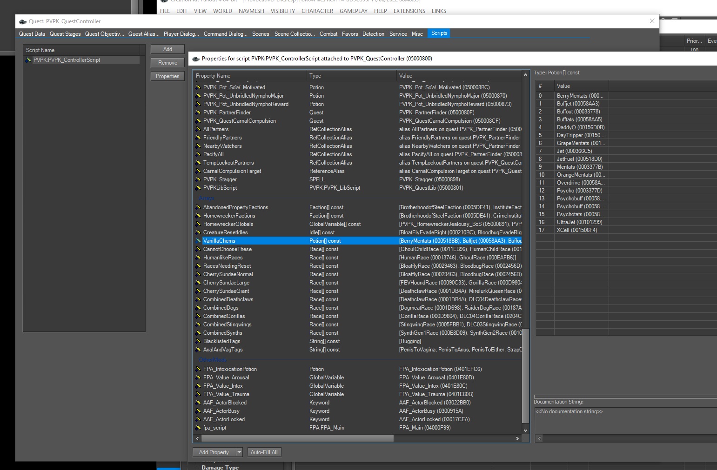
Task: Click the icon beside AbandonedPropertyFactions
Action: (198, 207)
